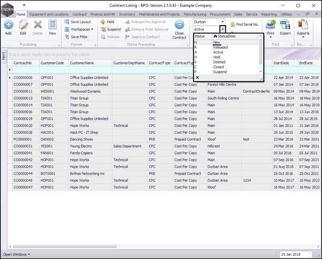The height and width of the screenshot is (259, 322).
Task: Open the Inventory tab
Action: 127,14
